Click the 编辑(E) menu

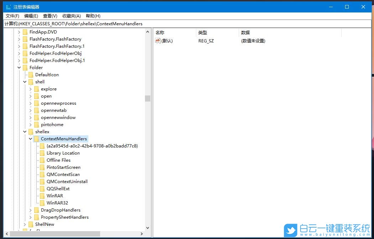click(31, 16)
